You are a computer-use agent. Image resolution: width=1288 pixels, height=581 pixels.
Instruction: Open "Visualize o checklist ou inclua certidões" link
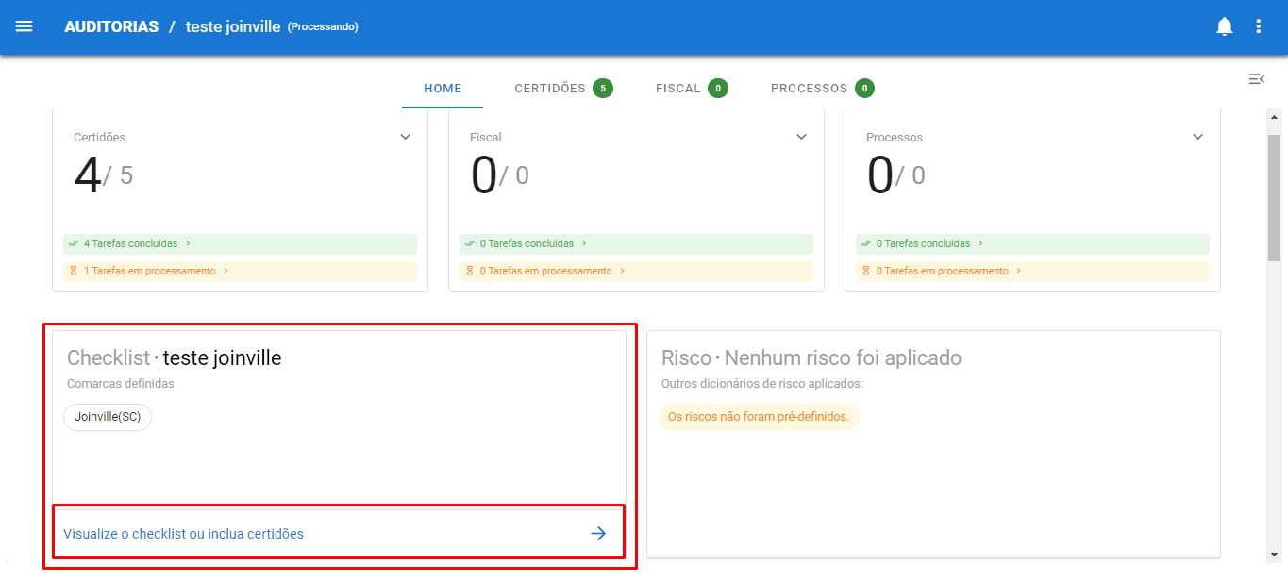point(184,534)
